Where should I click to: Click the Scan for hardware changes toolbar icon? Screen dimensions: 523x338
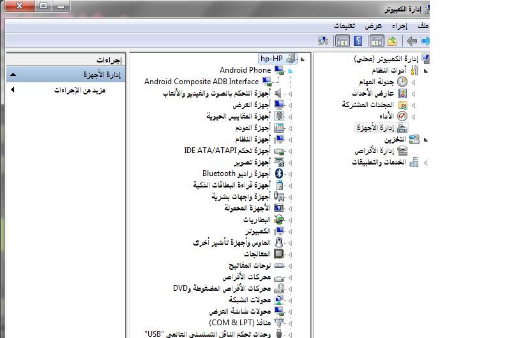[323, 41]
